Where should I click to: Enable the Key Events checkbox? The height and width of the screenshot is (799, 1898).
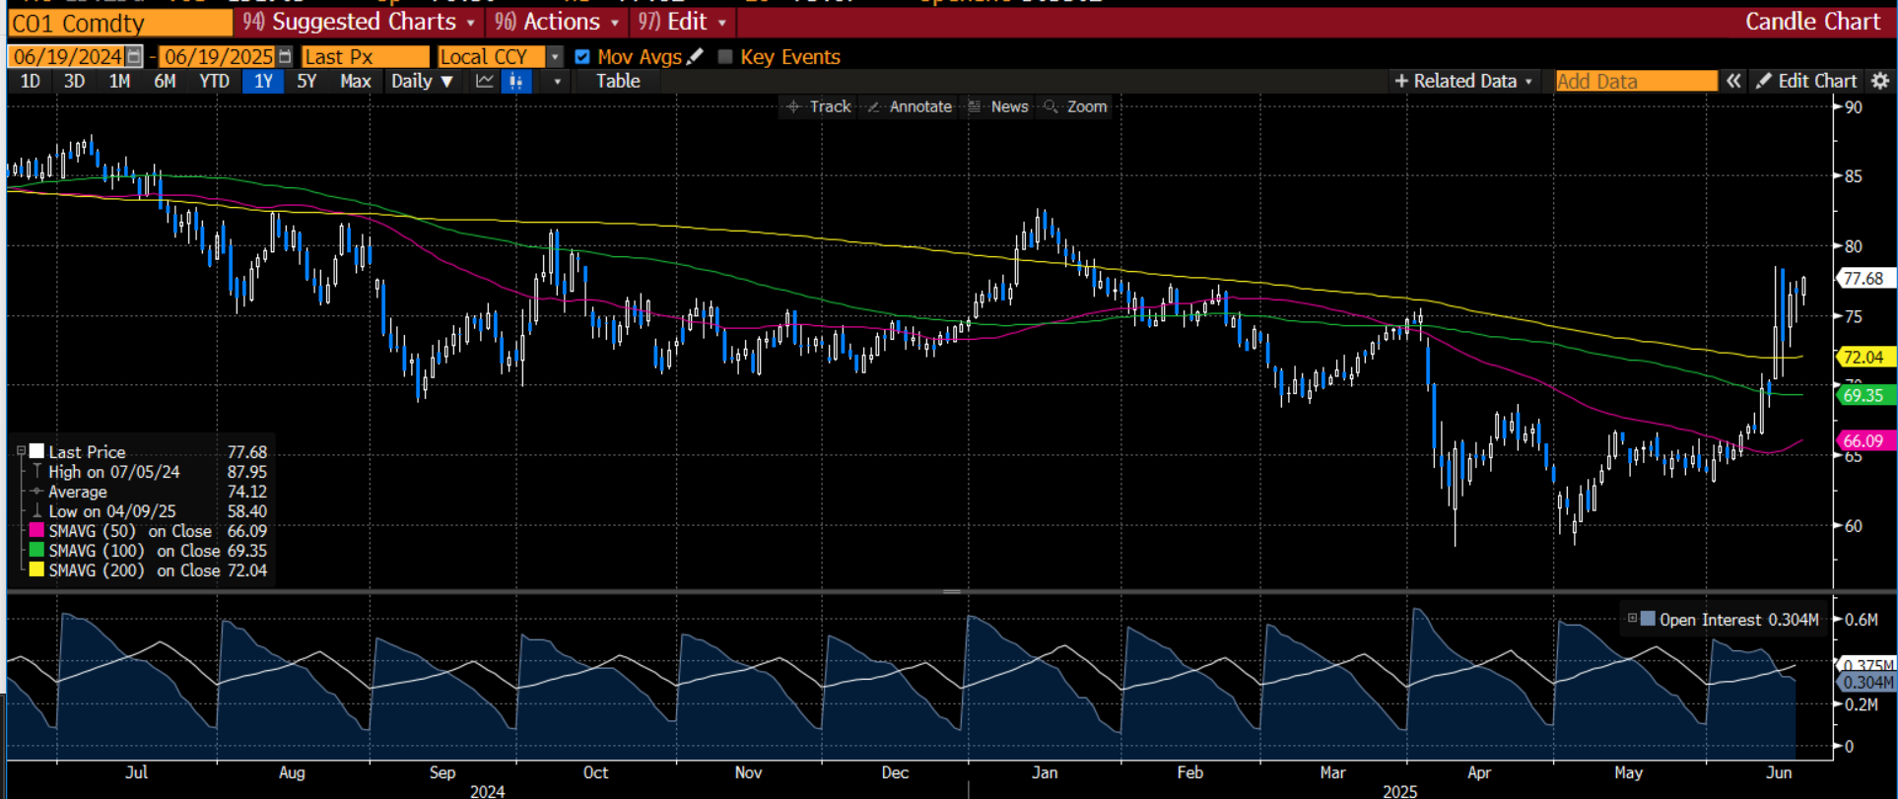(x=725, y=57)
